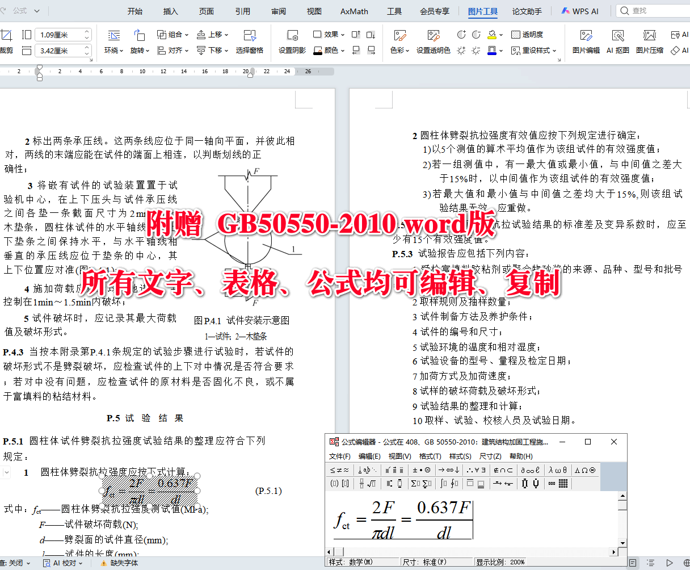The width and height of the screenshot is (690, 570).
Task: Click the 缺失字体 missing font warning
Action: pos(119,563)
